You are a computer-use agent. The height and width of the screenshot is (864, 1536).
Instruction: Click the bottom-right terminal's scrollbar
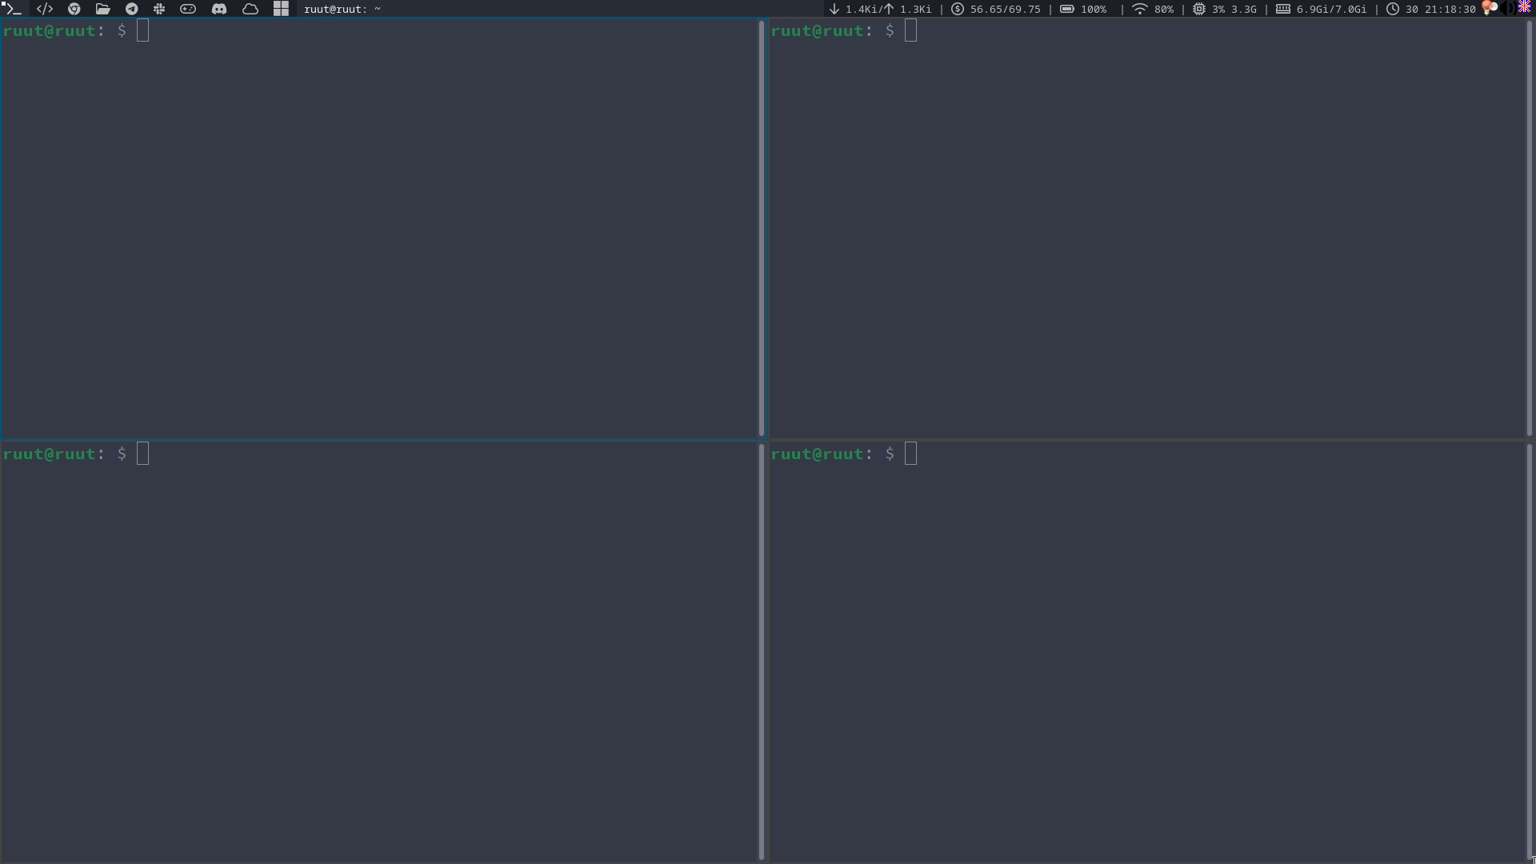1529,652
